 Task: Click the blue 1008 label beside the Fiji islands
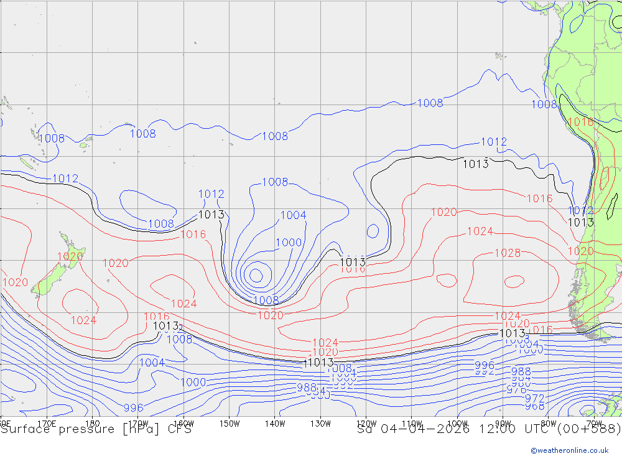point(52,138)
